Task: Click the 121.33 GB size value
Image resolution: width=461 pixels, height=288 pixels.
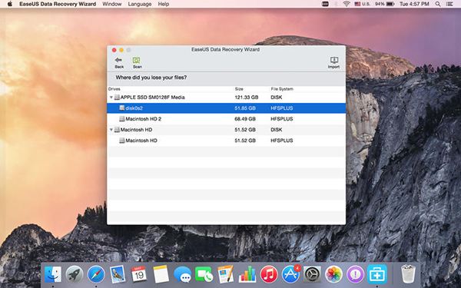Action: point(247,98)
